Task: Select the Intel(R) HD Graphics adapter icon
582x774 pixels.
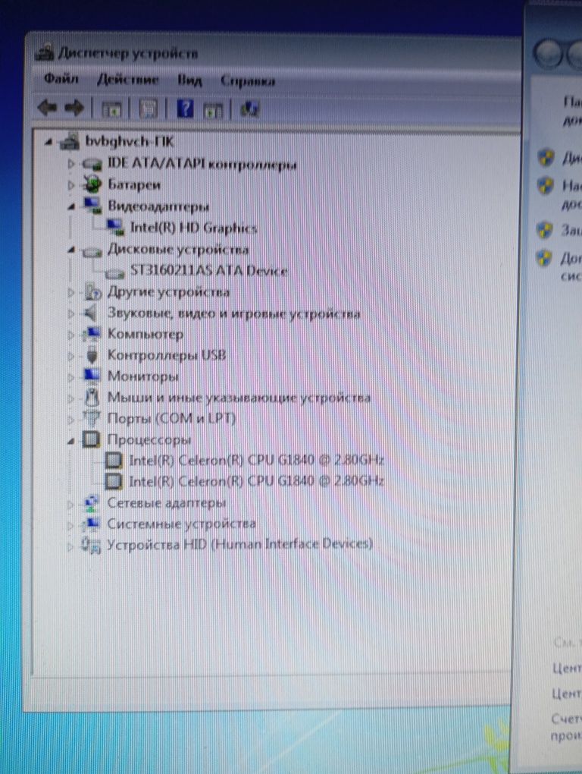Action: click(x=115, y=227)
